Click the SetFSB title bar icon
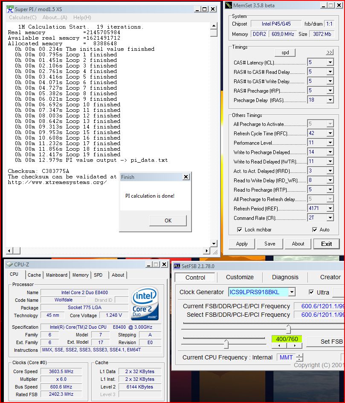Screen dimensions: 345x403 pos(177,266)
